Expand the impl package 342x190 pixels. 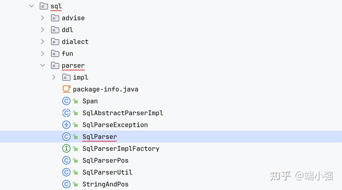pyautogui.click(x=54, y=77)
